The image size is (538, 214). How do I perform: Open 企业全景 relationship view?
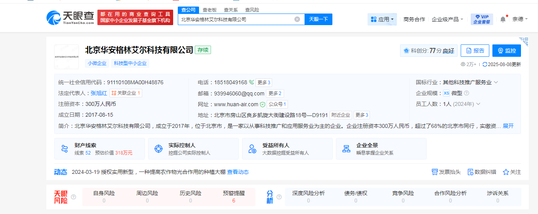click(x=381, y=149)
